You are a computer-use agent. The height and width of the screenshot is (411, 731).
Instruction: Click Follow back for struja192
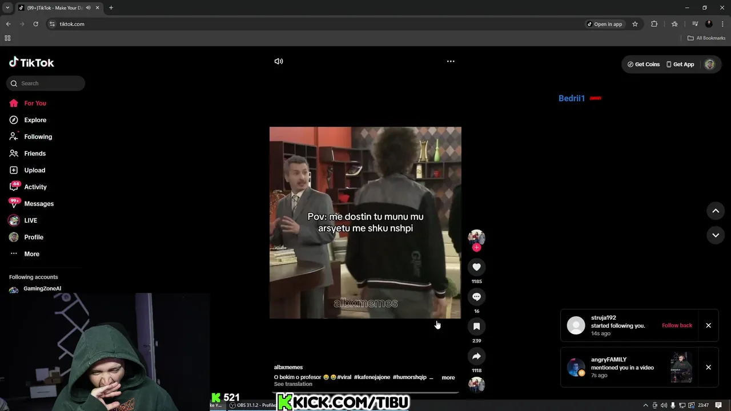coord(677,325)
